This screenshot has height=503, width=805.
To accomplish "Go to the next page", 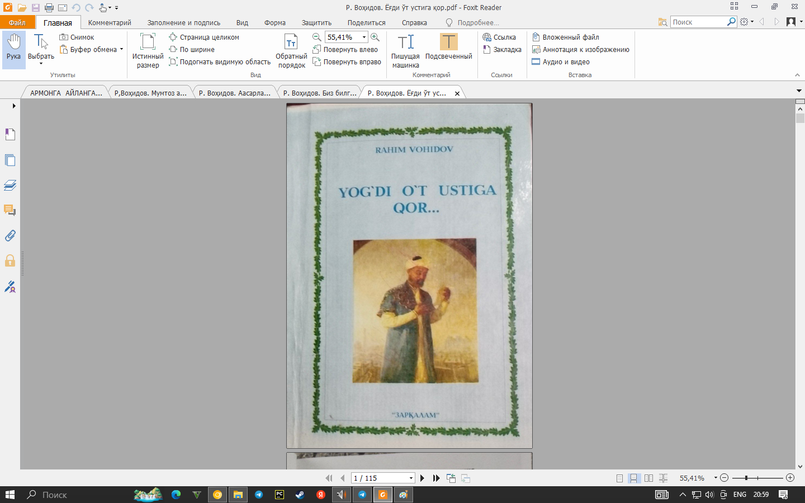I will [x=422, y=478].
